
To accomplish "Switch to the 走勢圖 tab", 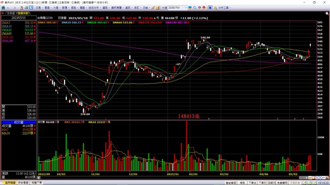I will (11, 13).
